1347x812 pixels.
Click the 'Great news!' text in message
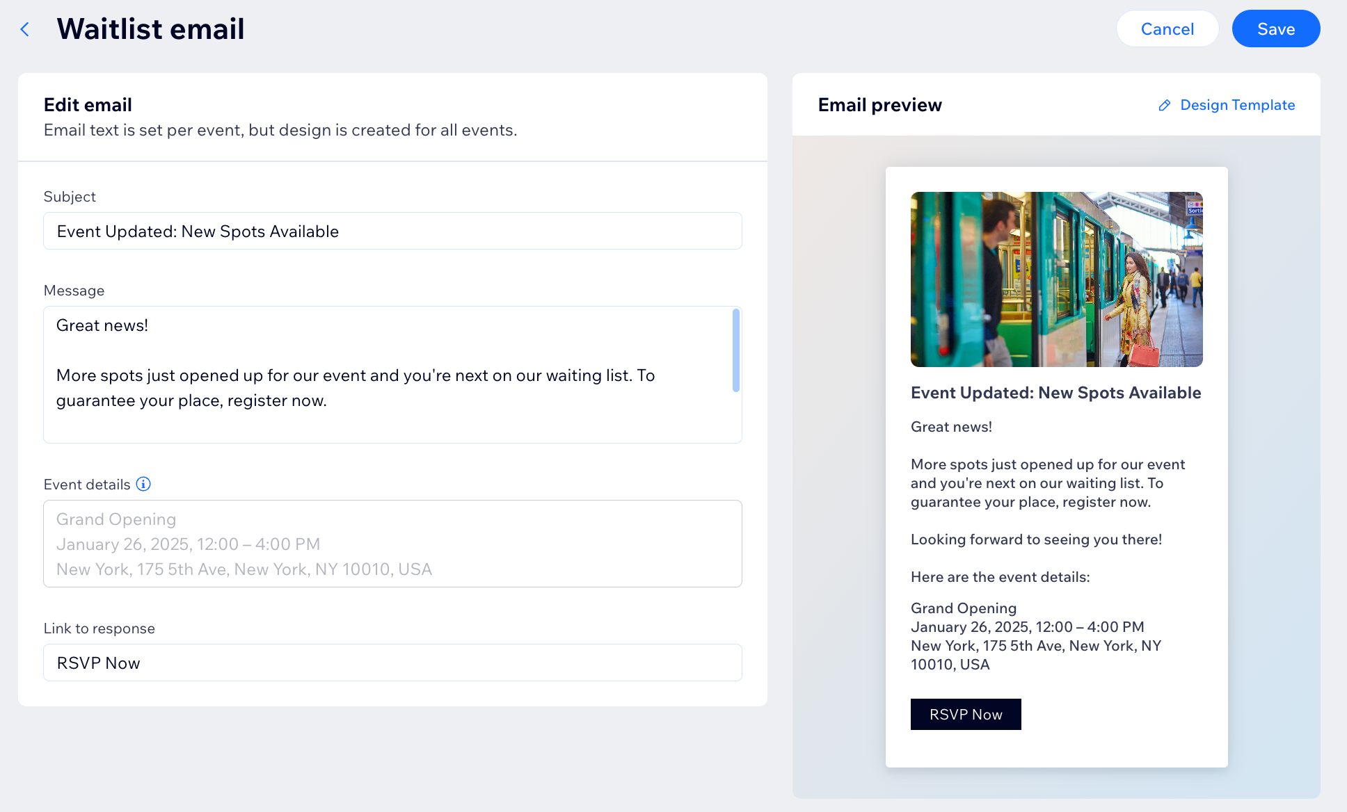(x=102, y=325)
